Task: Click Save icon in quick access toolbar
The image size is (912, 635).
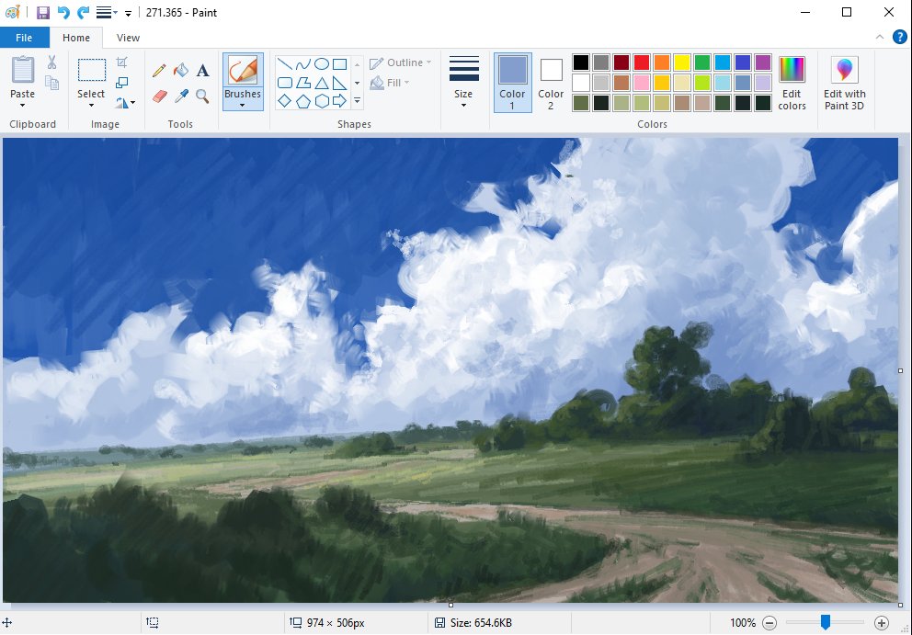Action: [43, 12]
